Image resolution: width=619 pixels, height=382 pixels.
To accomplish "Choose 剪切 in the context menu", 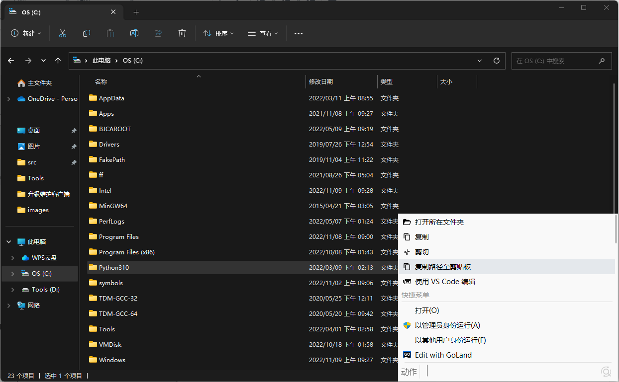I will pyautogui.click(x=507, y=252).
